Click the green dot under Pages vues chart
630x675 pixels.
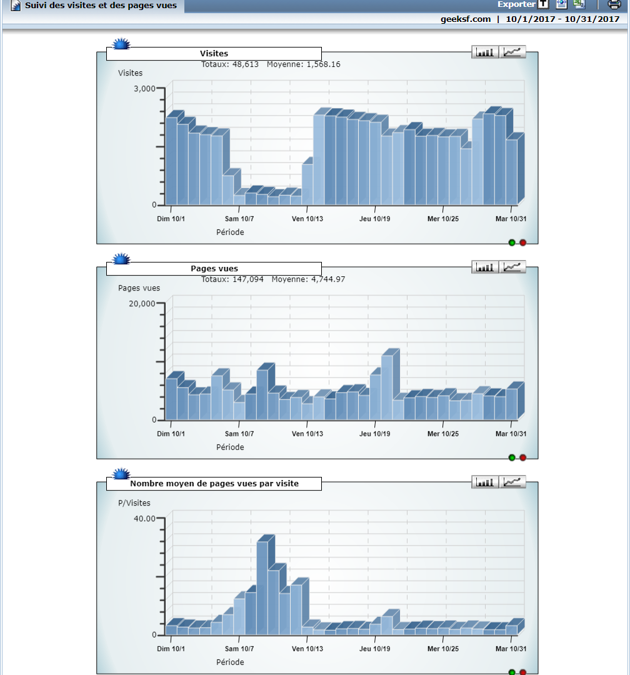tap(512, 457)
